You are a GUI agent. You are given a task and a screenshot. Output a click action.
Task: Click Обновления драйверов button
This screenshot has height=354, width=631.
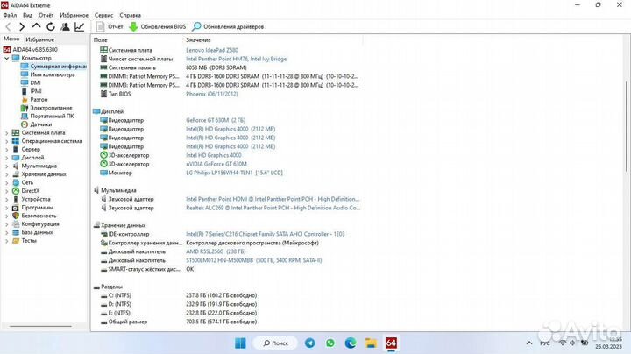[228, 26]
